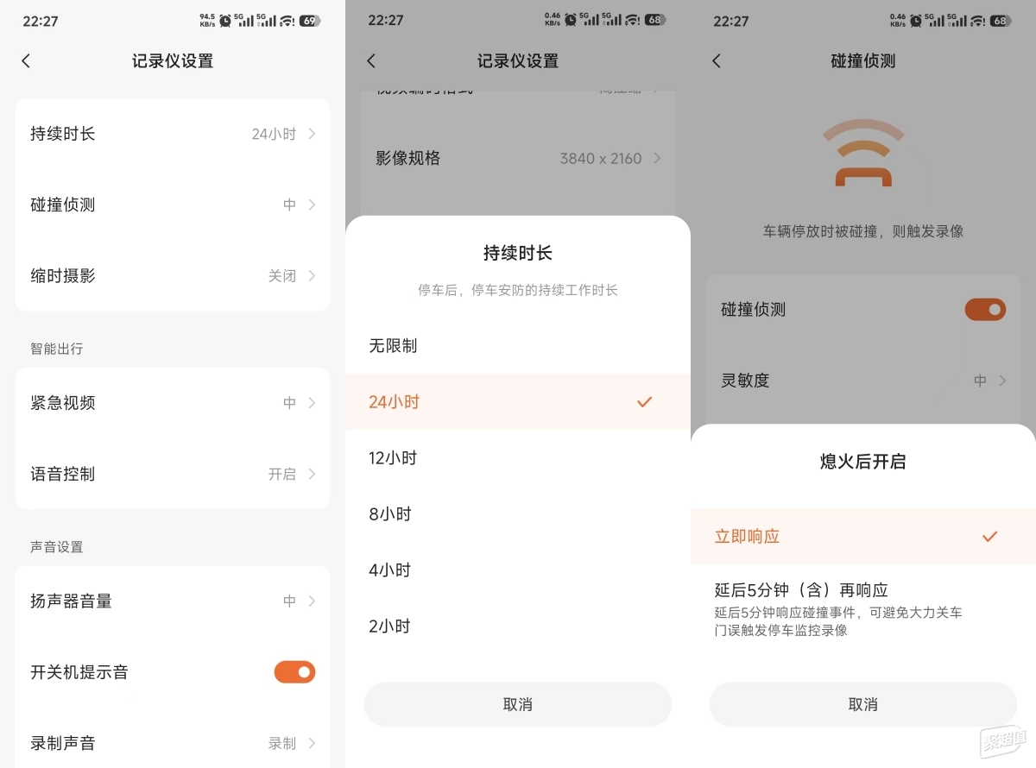Expand the 灵敏度 setting

point(862,381)
